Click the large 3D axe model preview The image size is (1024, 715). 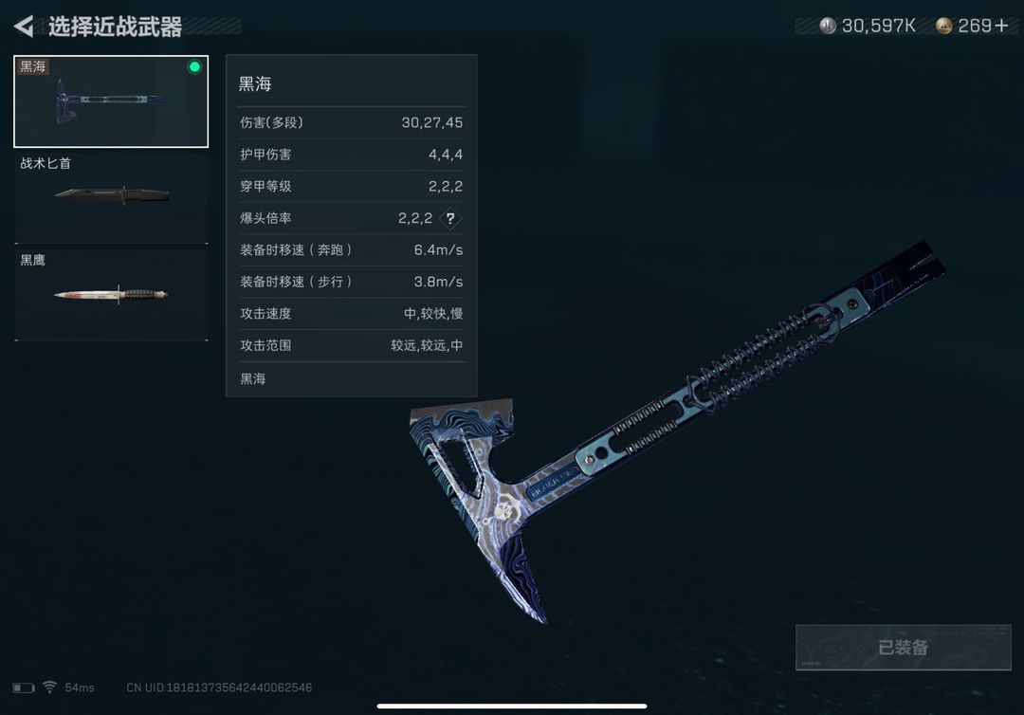[676, 431]
